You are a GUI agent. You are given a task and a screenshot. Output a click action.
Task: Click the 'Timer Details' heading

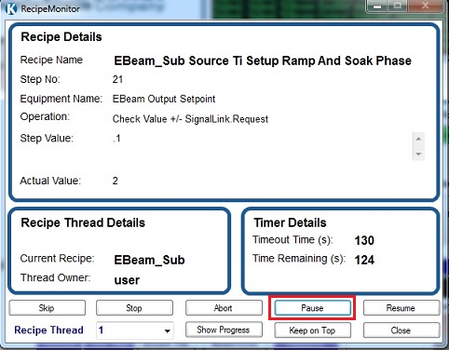coord(290,222)
